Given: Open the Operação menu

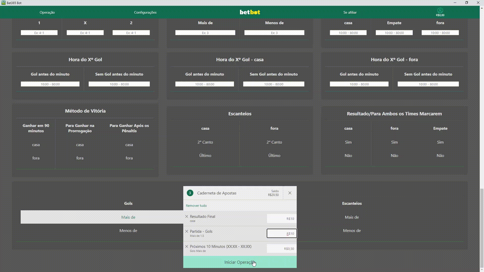Looking at the screenshot, I should pos(47,12).
